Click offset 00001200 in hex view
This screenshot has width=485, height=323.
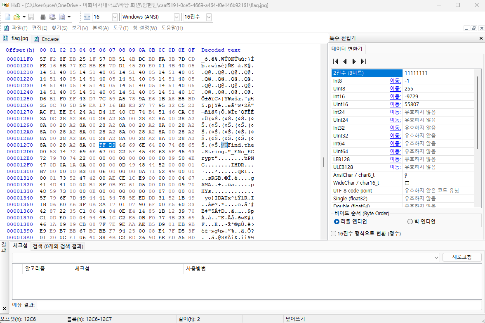20,66
